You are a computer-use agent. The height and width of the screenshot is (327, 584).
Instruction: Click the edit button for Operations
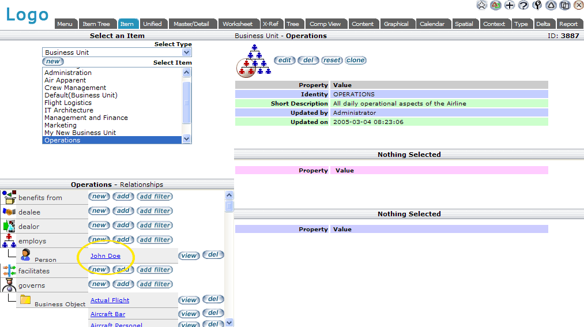coord(284,61)
